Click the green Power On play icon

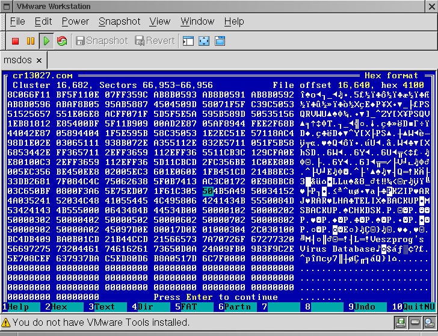point(46,41)
